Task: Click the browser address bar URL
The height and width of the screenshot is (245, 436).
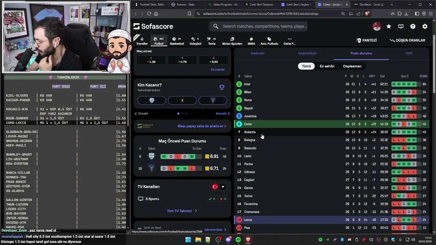Action: 261,14
